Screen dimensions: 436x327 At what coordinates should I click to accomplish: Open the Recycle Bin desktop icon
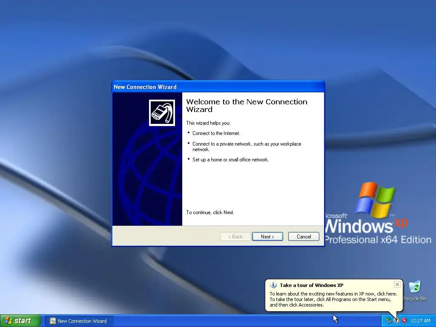click(x=415, y=290)
